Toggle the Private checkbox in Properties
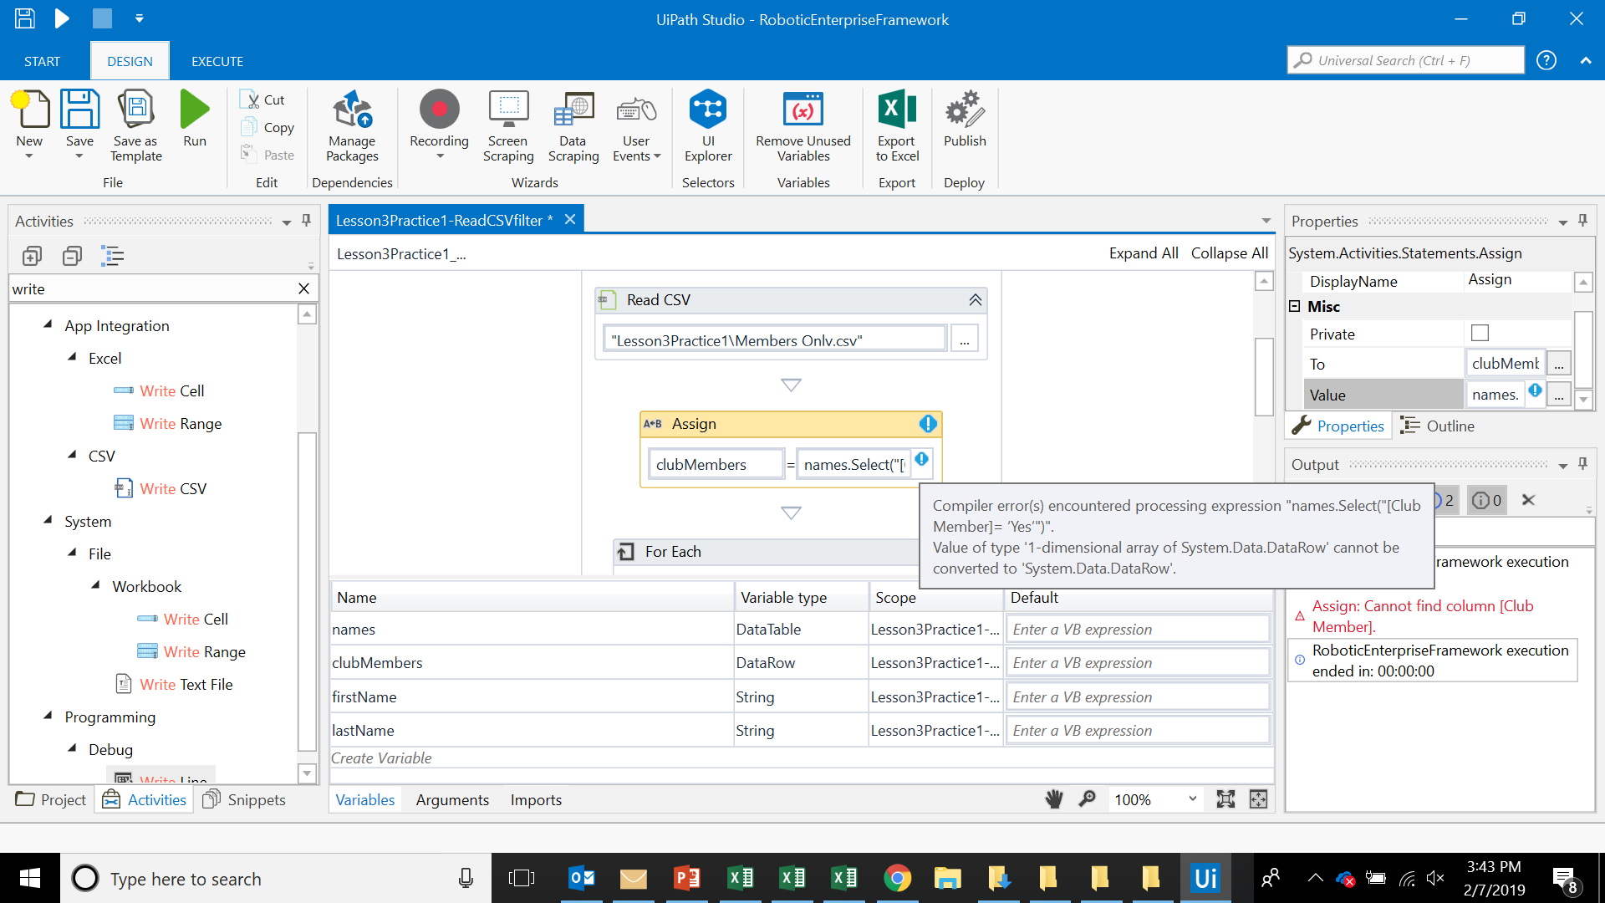The height and width of the screenshot is (903, 1605). tap(1480, 334)
